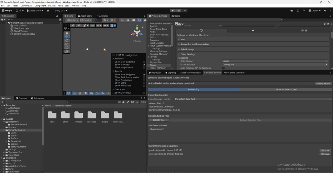Click Remove for products.json
This screenshot has height=173, width=333.
325,150
